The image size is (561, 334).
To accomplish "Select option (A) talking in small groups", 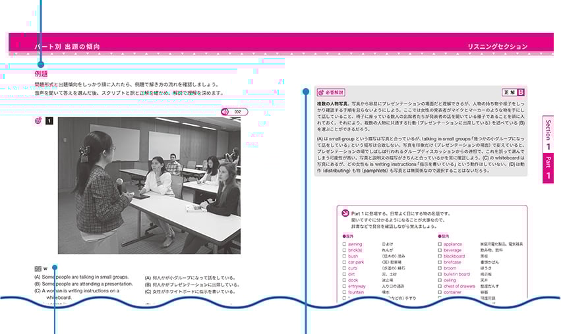I will pyautogui.click(x=82, y=277).
